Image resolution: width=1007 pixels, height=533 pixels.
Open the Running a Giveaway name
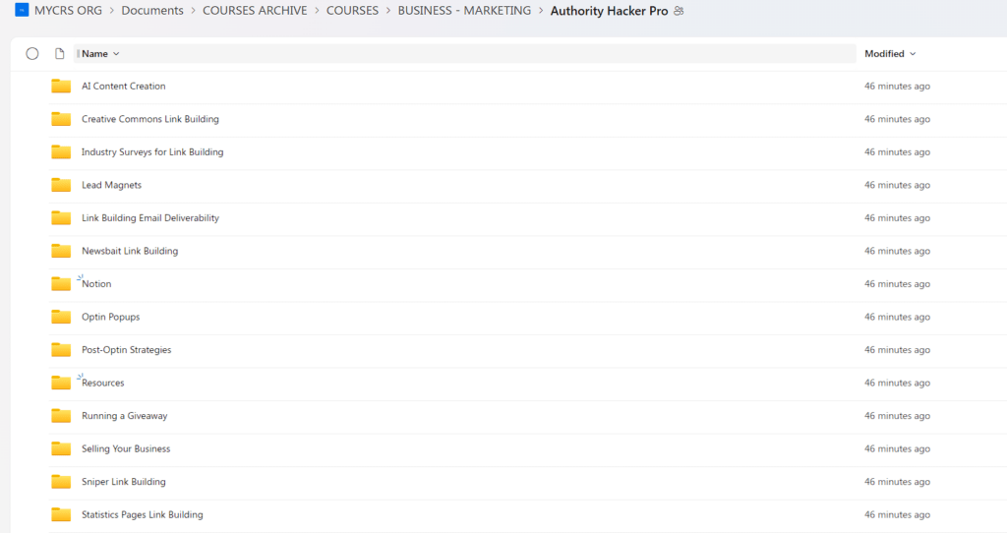125,416
